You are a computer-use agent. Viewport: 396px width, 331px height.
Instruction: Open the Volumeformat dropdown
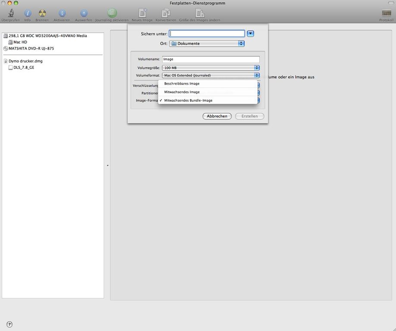211,75
